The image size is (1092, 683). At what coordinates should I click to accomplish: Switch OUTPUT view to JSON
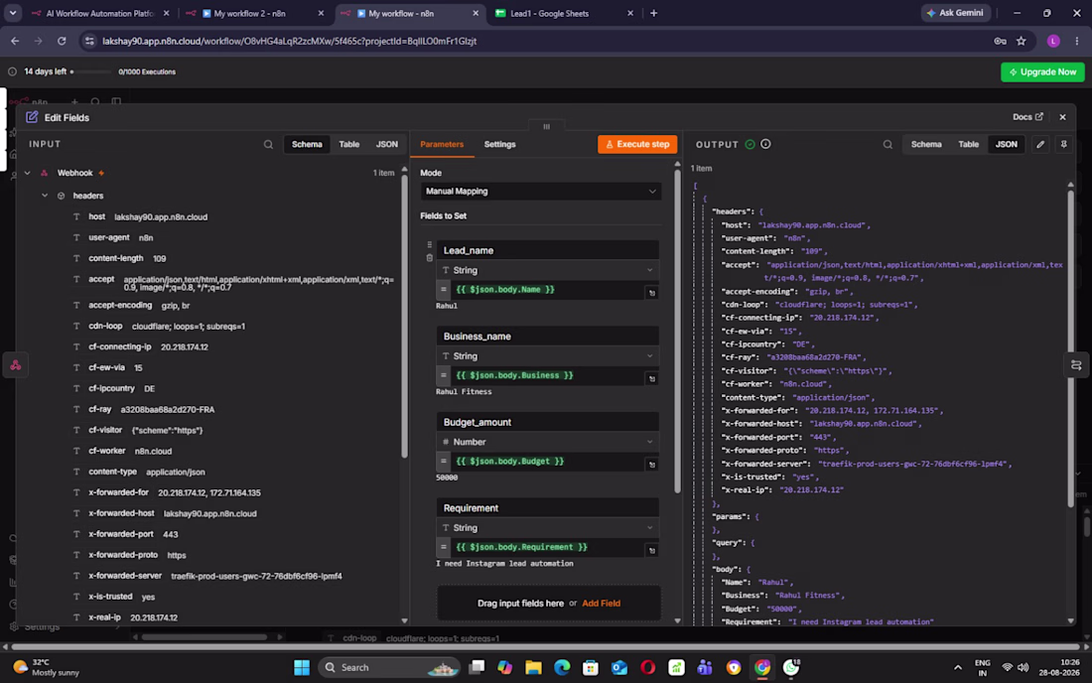click(1006, 144)
